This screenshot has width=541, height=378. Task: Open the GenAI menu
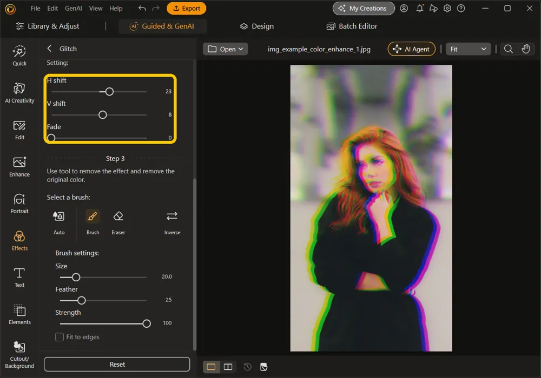coord(73,8)
